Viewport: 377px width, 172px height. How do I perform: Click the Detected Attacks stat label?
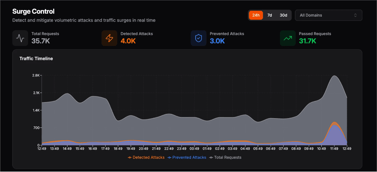click(137, 34)
